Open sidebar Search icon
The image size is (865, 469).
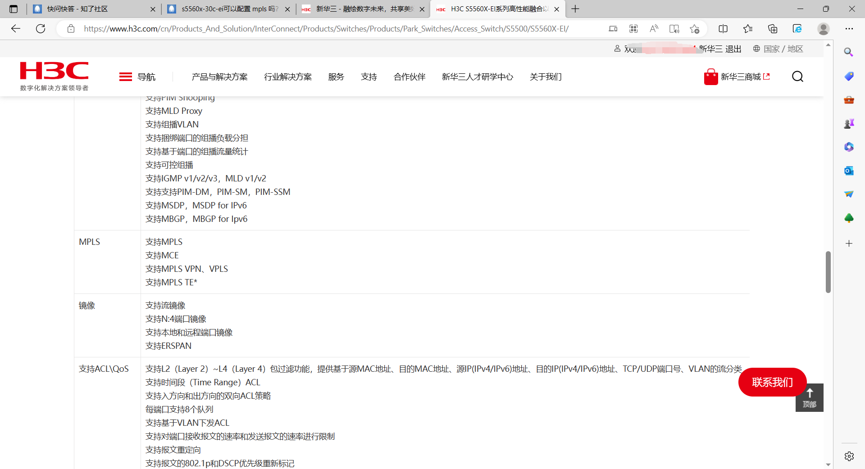[849, 52]
